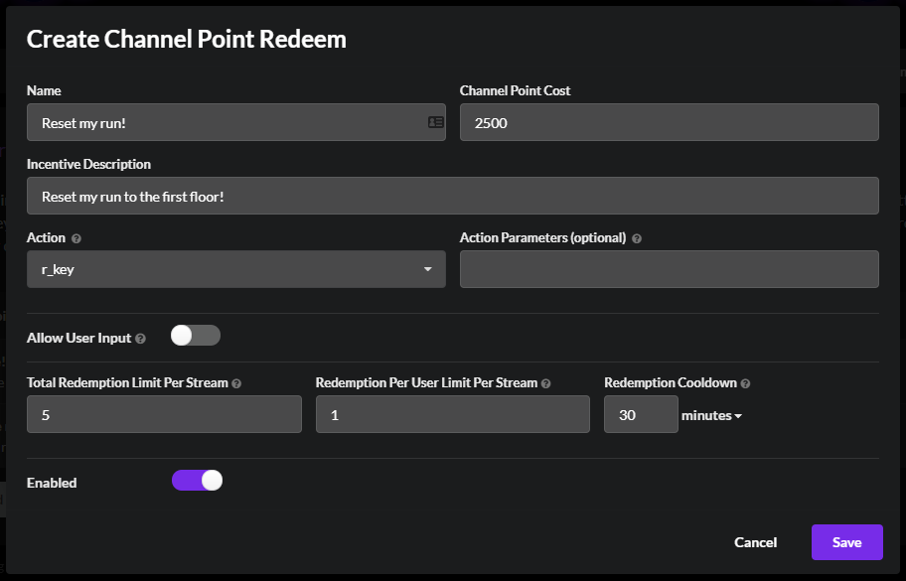Click help icon for Per User Limit
The image size is (906, 581).
pyautogui.click(x=546, y=383)
